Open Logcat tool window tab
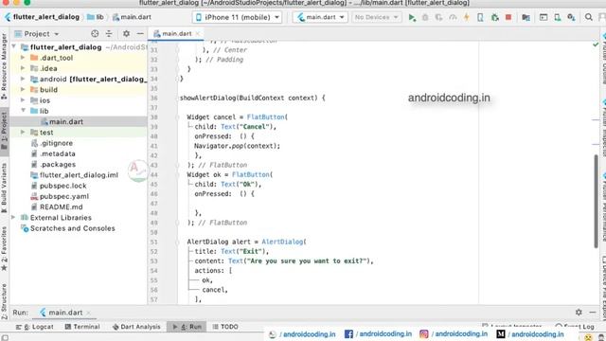 click(35, 327)
